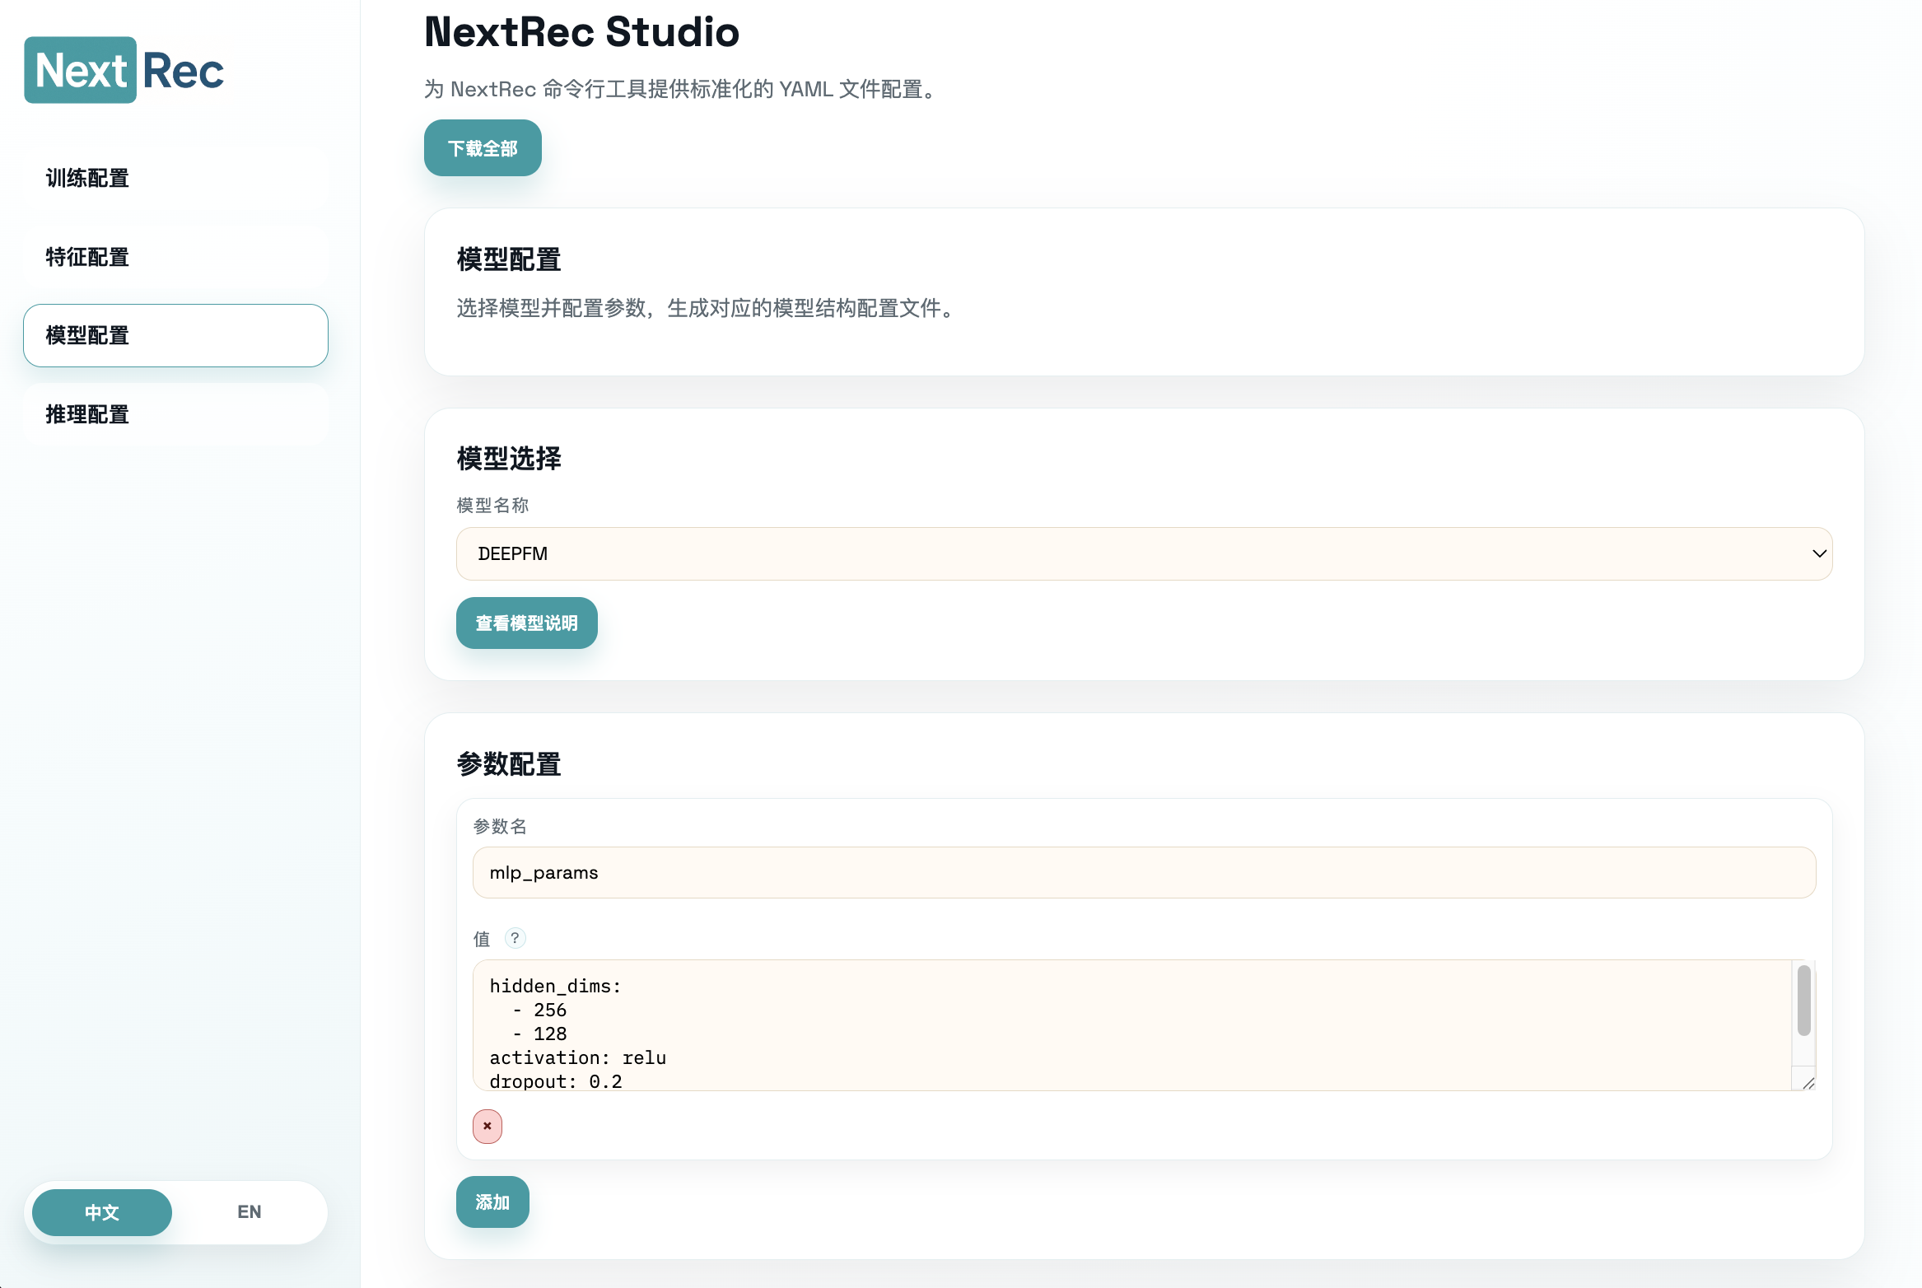The width and height of the screenshot is (1922, 1288).
Task: Switch the language to EN
Action: [x=249, y=1212]
